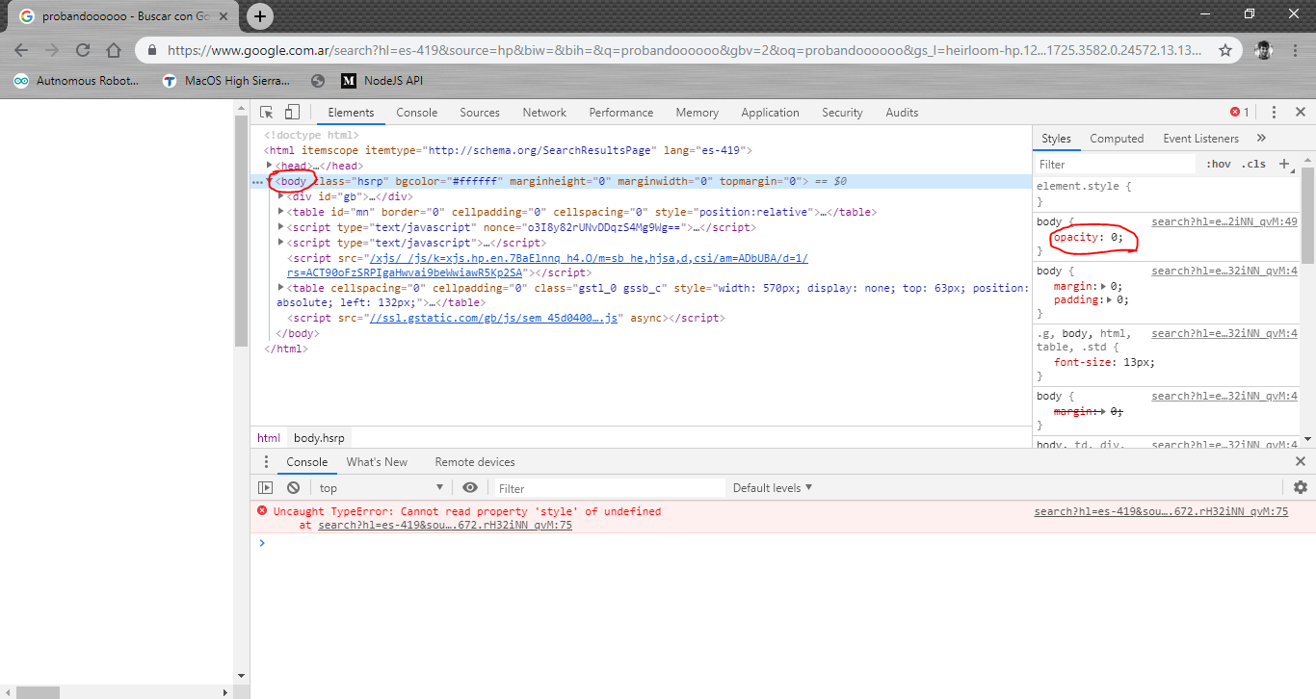Open xjs script source link
This screenshot has width=1316, height=699.
tap(547, 265)
